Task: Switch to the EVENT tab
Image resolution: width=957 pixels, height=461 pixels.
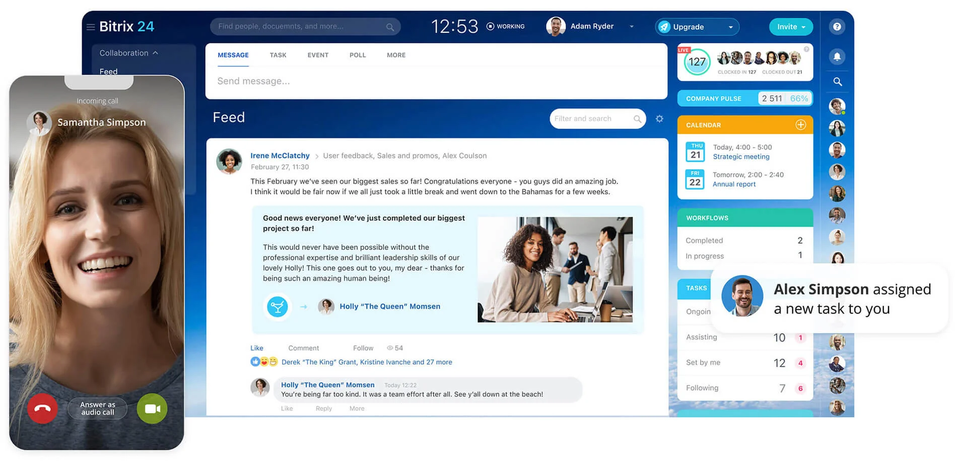Action: point(318,55)
